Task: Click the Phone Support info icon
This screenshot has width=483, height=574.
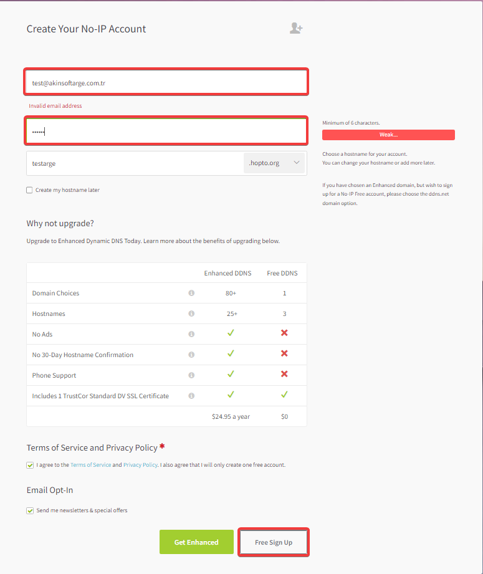Action: tap(191, 375)
